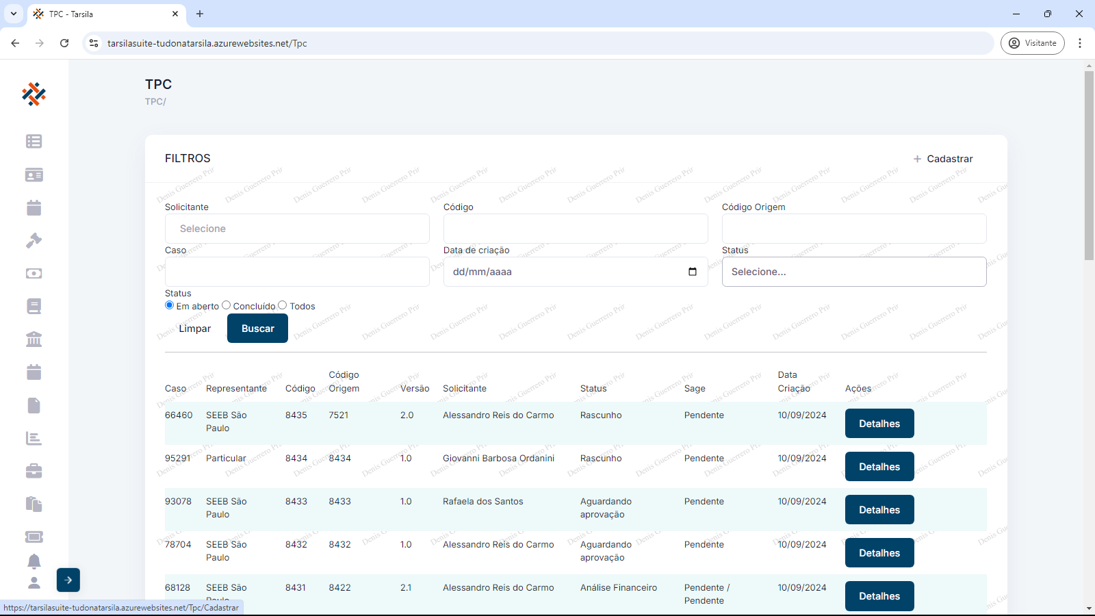
Task: Click the page vertical scrollbar thumb
Action: (1089, 164)
